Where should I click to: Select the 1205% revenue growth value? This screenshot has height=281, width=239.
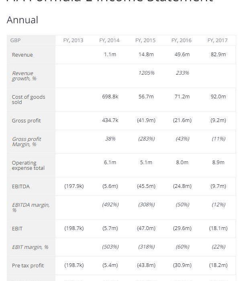146,73
